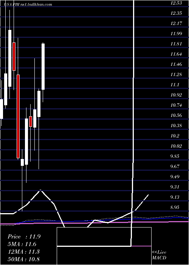
Task: Click the 10.92 price axis label
Action: (x=176, y=95)
